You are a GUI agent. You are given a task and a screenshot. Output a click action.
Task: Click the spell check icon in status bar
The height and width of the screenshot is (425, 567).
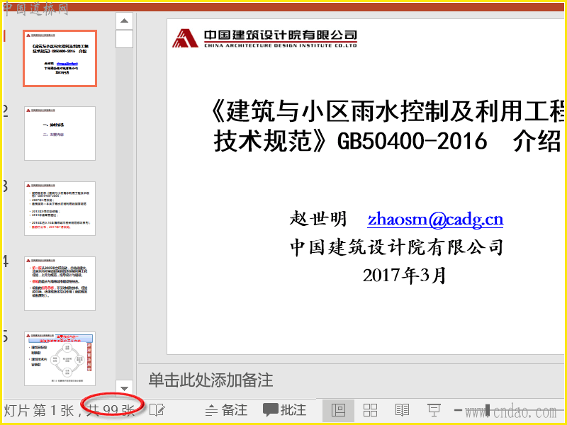tap(157, 410)
